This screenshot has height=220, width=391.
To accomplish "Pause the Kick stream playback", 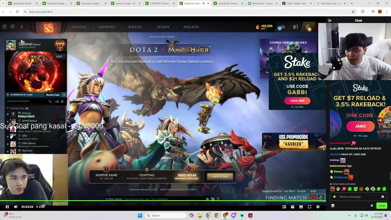I will 7,207.
